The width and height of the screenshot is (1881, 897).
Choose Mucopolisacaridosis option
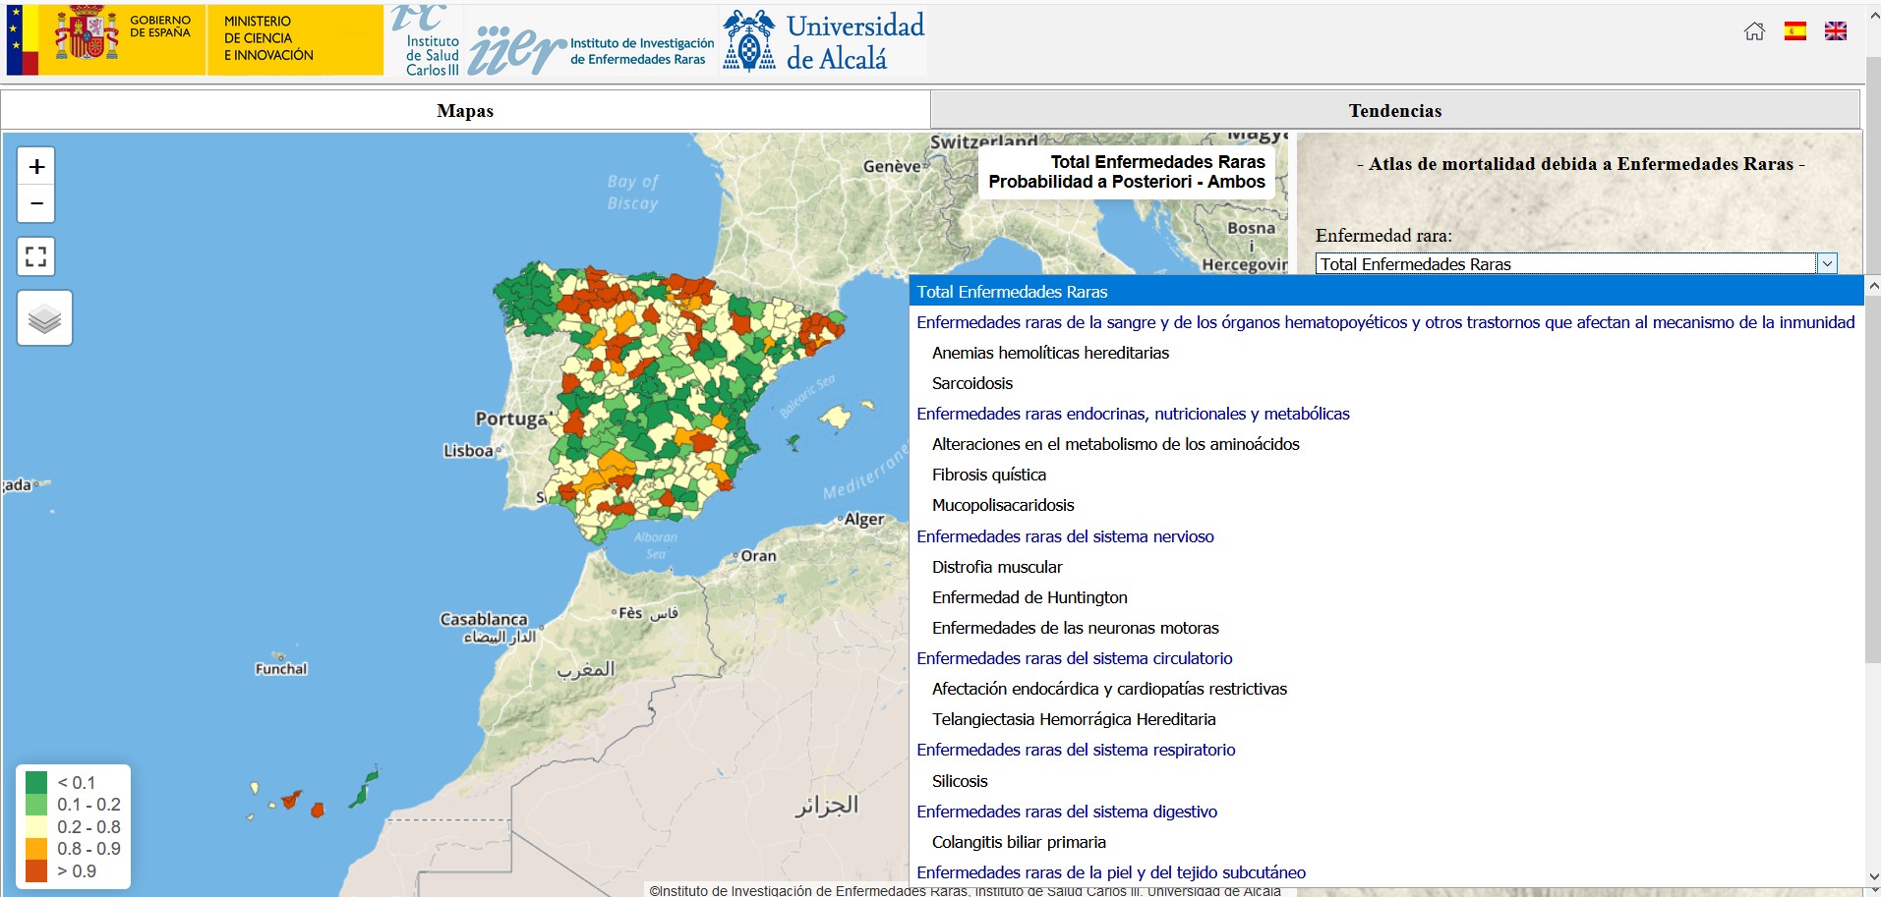click(1386, 505)
